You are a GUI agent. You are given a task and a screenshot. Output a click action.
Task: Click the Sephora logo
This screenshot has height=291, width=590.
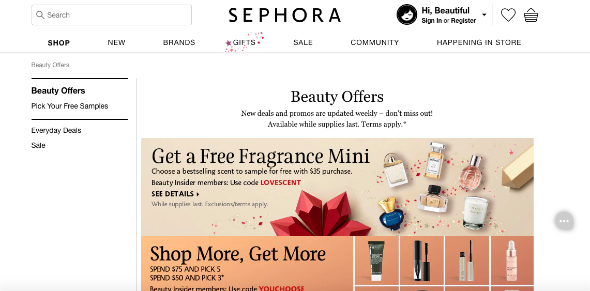coord(284,15)
